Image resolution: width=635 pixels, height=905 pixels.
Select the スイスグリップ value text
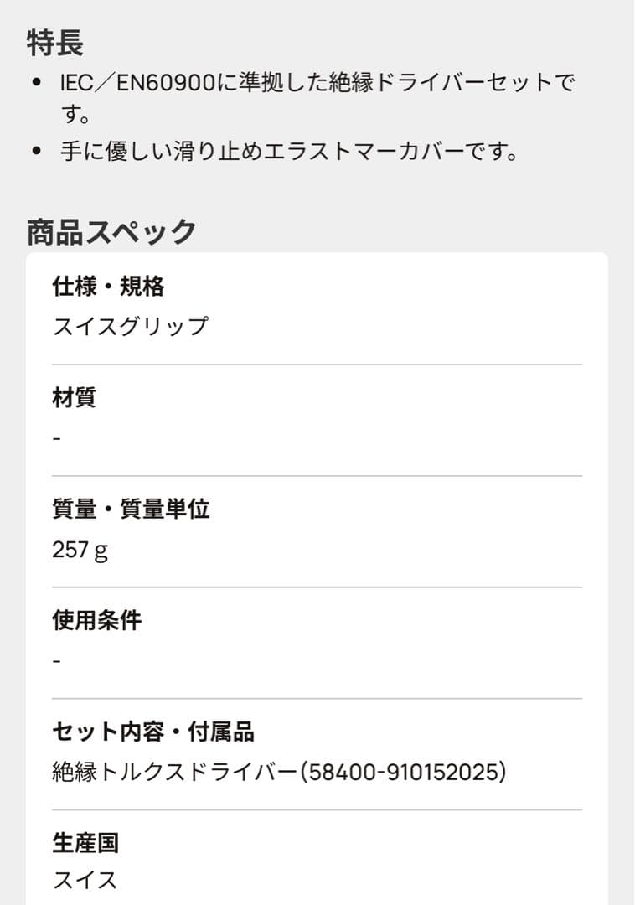click(x=131, y=326)
